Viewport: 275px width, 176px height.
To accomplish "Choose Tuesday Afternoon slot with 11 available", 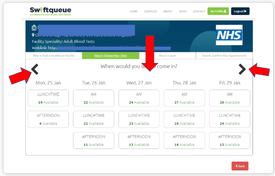I will point(94,140).
